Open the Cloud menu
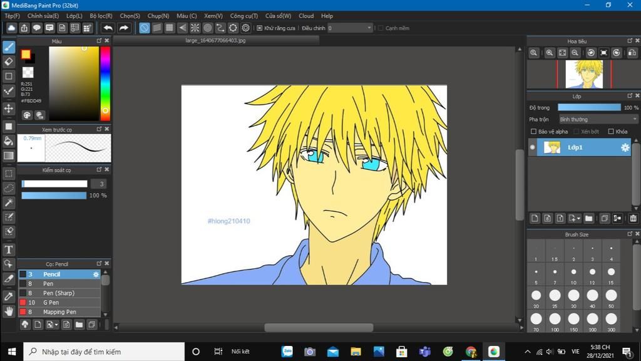This screenshot has height=361, width=641. point(306,16)
